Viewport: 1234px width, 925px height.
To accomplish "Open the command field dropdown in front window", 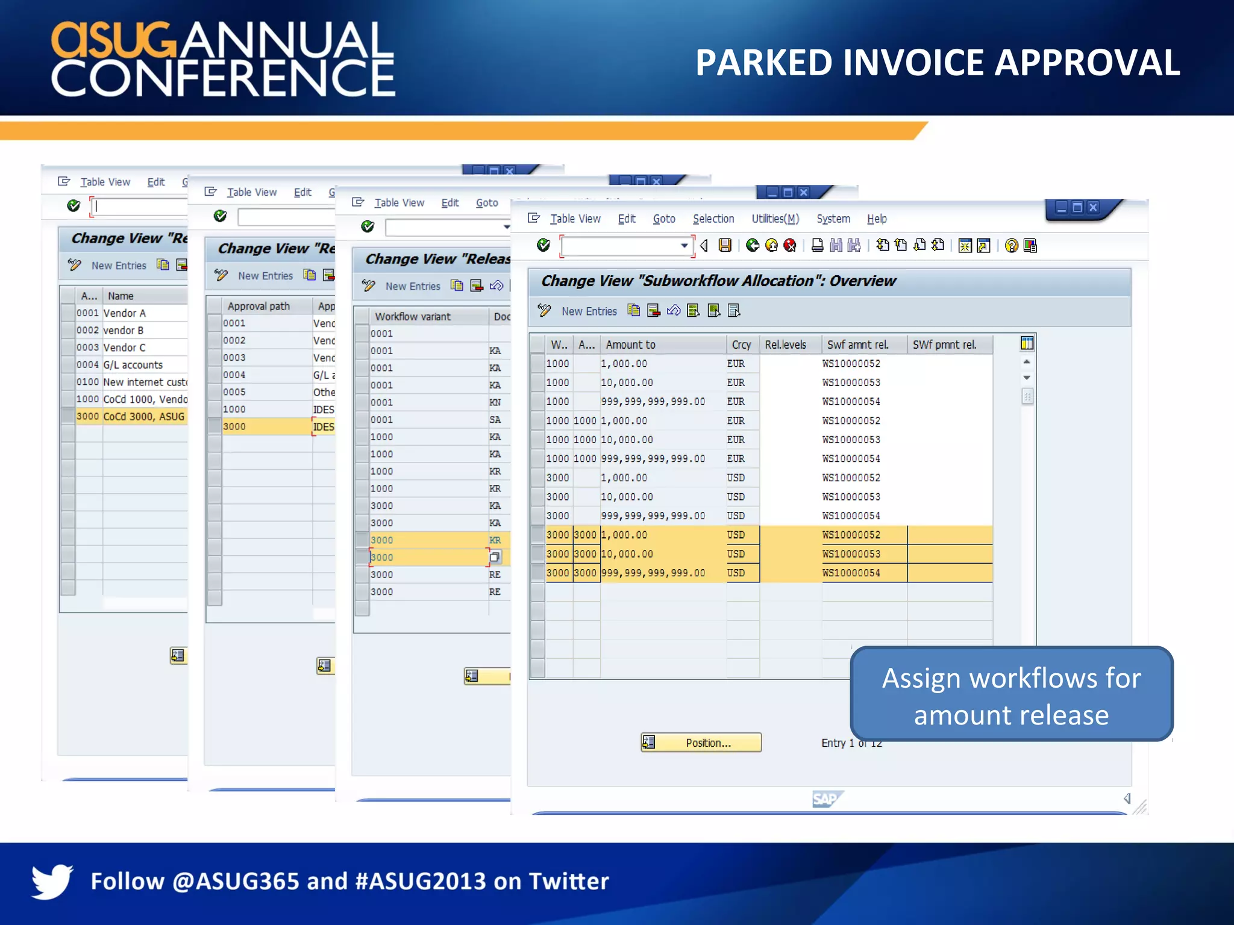I will (684, 246).
